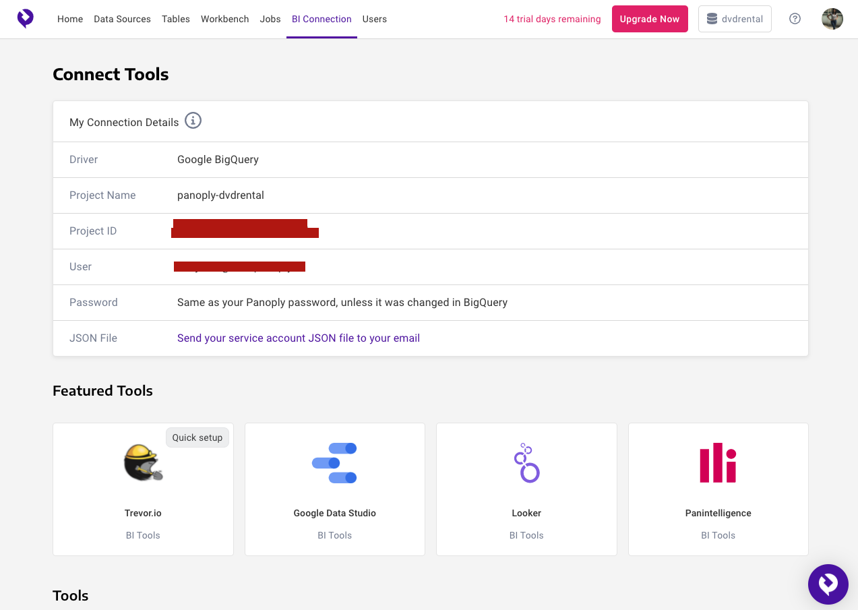Send service account JSON file to email
Image resolution: width=858 pixels, height=610 pixels.
(x=298, y=338)
